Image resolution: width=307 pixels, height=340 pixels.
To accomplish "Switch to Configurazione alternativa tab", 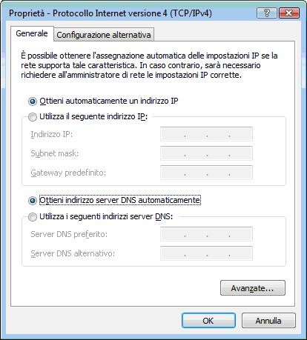I will pos(104,35).
